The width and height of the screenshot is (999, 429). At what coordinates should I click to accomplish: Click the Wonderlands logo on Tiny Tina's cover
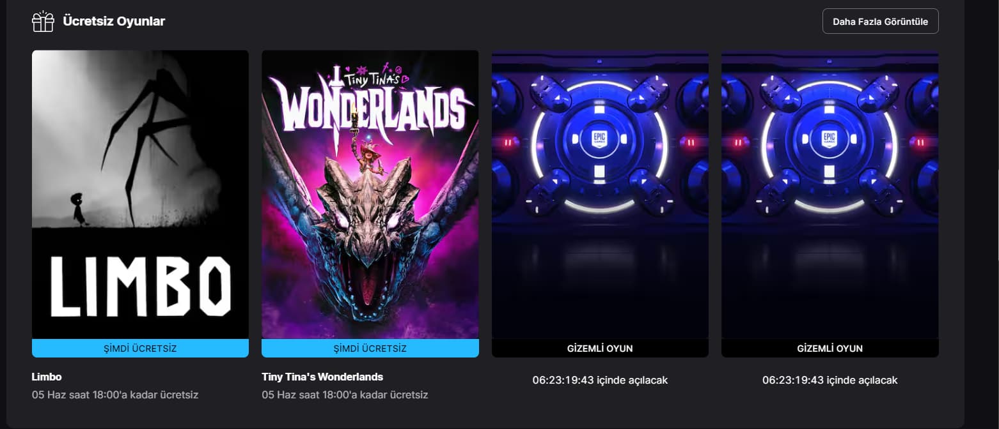point(370,105)
